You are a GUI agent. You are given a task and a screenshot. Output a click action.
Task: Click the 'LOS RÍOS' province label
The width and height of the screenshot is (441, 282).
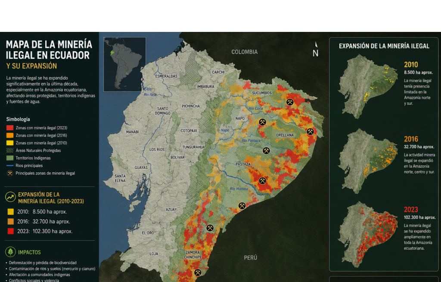click(157, 150)
